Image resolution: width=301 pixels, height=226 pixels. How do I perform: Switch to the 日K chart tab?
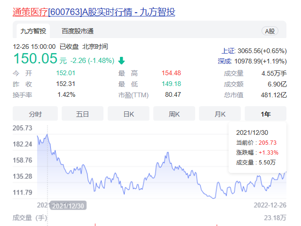click(128, 114)
